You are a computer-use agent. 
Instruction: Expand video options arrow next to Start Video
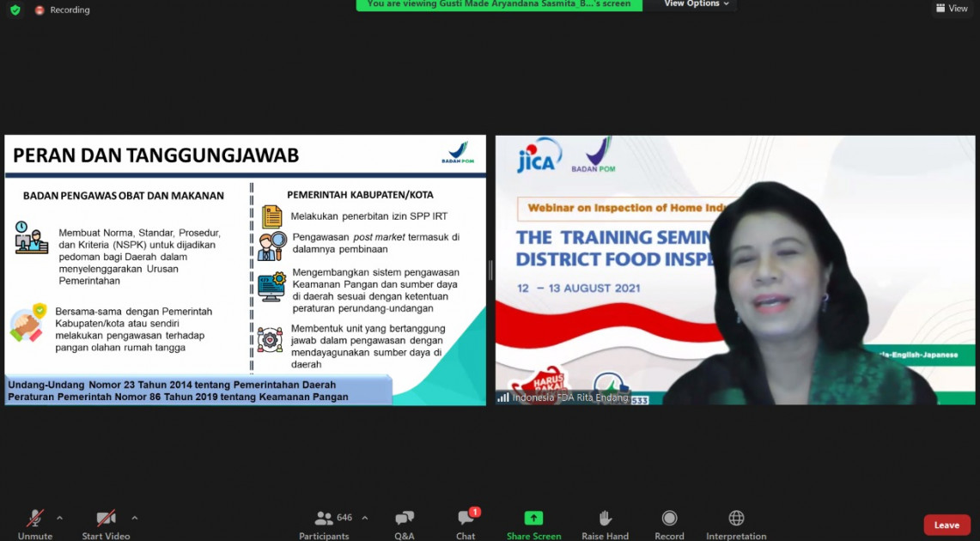134,518
